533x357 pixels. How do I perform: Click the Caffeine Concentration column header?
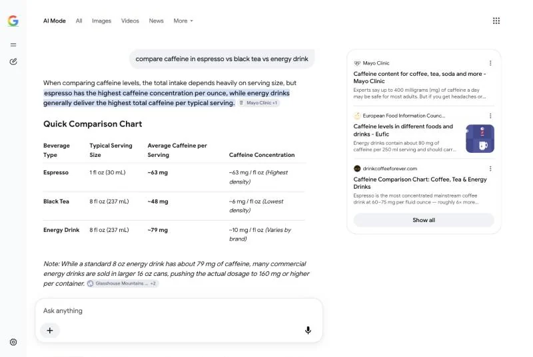point(262,155)
